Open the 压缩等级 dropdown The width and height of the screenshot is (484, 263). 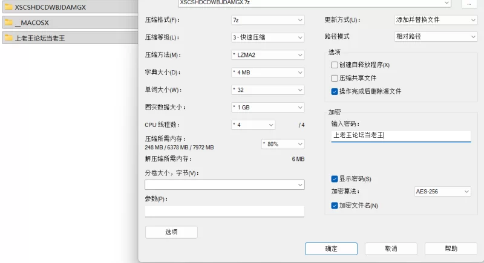267,37
